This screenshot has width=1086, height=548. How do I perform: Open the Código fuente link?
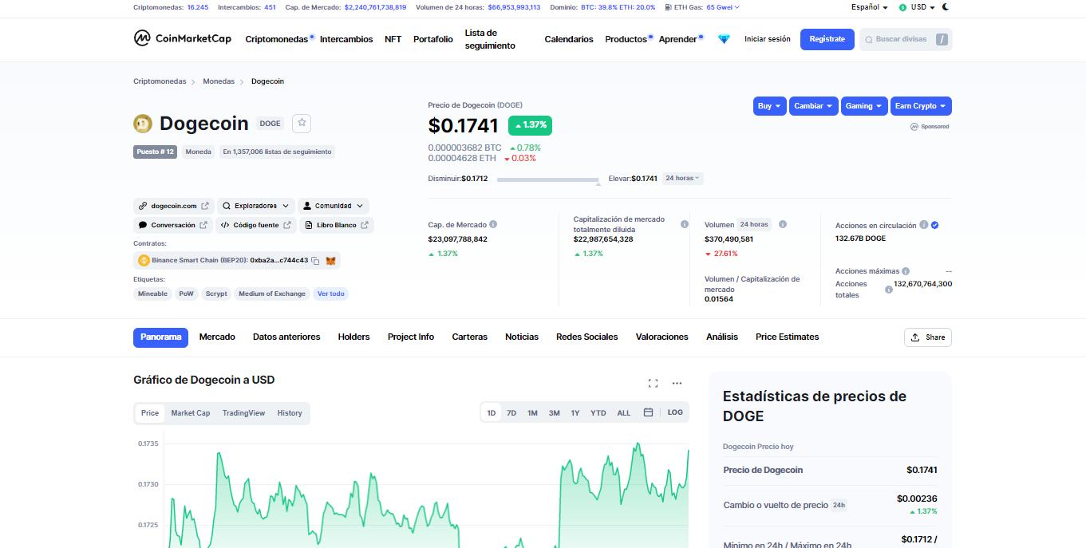tap(256, 226)
